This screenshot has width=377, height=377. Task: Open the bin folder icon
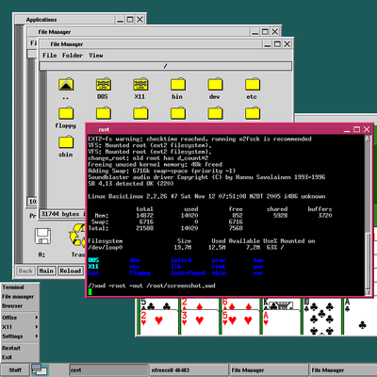[x=178, y=84]
